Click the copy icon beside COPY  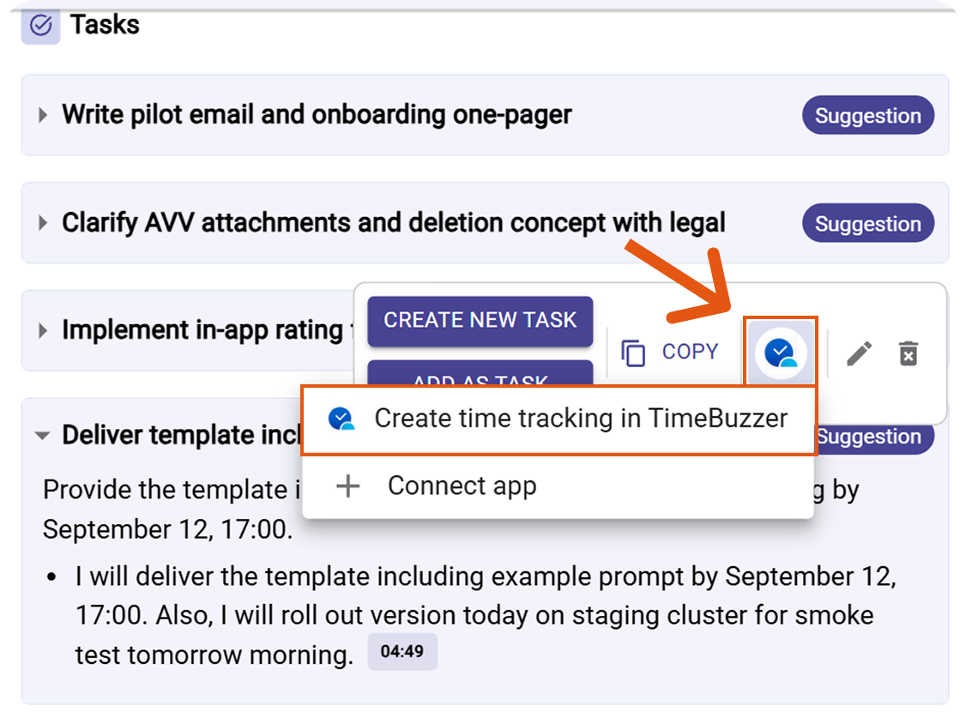point(633,353)
